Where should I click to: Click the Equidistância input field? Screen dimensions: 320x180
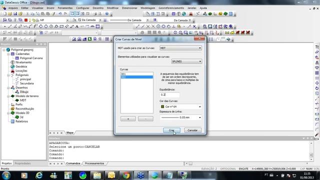coord(169,94)
